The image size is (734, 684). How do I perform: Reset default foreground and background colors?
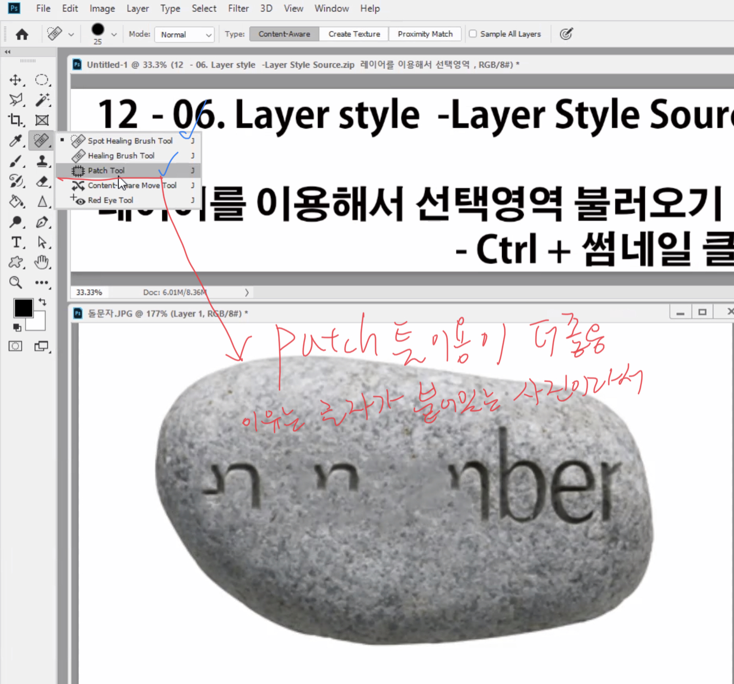(17, 328)
